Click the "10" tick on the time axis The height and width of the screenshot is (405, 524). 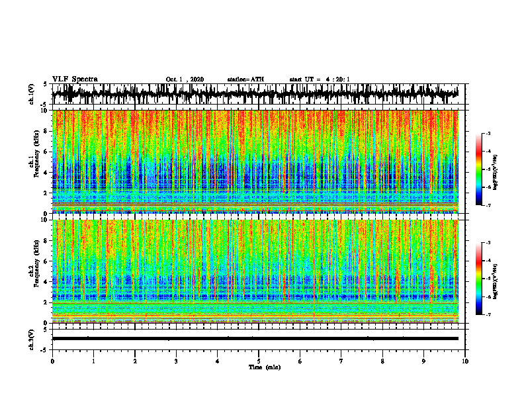(465, 361)
